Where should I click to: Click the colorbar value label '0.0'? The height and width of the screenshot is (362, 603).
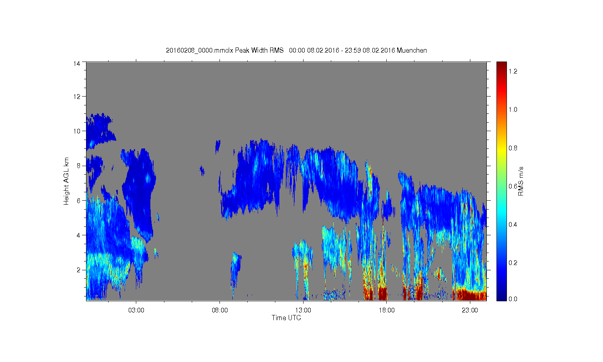click(513, 299)
